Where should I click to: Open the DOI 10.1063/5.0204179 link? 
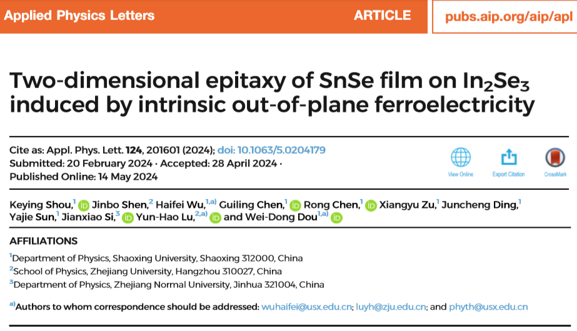click(x=271, y=151)
